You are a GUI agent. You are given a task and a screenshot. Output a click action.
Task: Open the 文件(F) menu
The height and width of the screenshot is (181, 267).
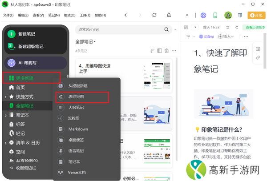tap(8, 15)
